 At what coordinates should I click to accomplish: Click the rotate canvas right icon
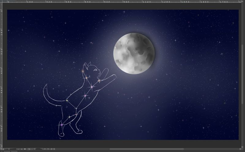48,149
